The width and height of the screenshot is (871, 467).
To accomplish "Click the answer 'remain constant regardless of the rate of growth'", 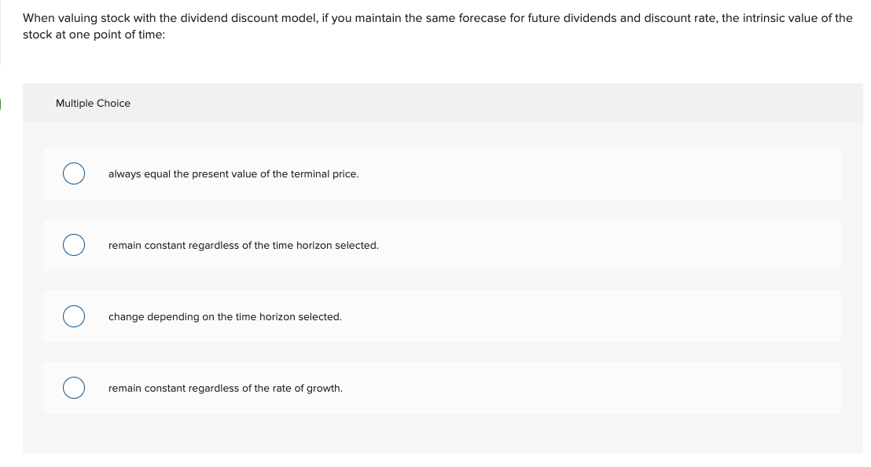I will click(226, 388).
